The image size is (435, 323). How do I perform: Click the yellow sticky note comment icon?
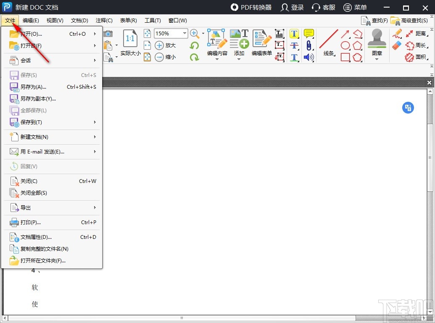(x=309, y=34)
